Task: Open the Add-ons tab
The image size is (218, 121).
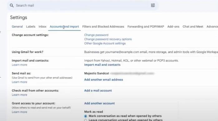Action: click(173, 26)
